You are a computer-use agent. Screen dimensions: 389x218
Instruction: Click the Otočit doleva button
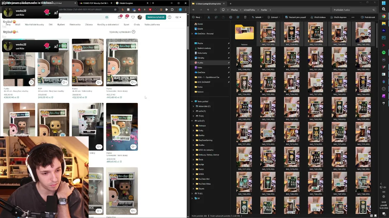[318, 17]
